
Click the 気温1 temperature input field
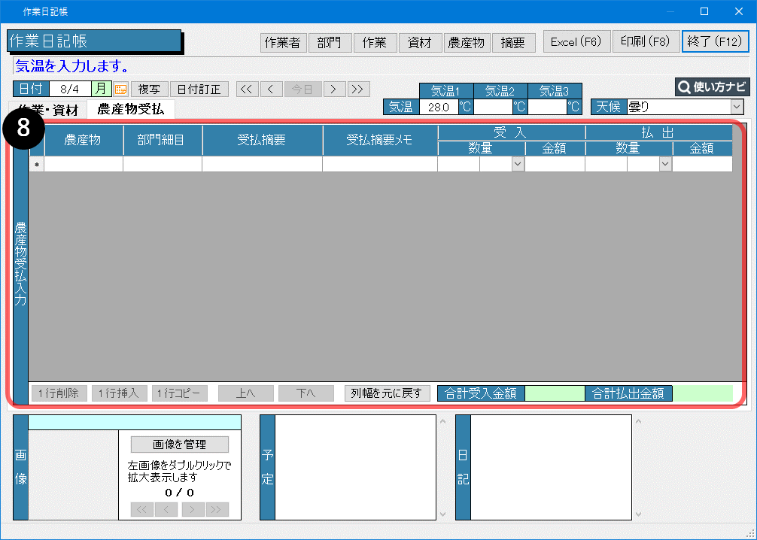pos(438,107)
